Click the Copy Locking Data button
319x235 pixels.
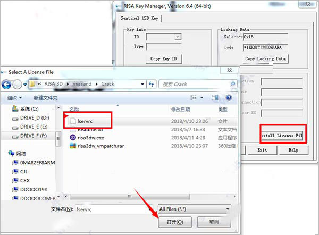tap(265, 58)
